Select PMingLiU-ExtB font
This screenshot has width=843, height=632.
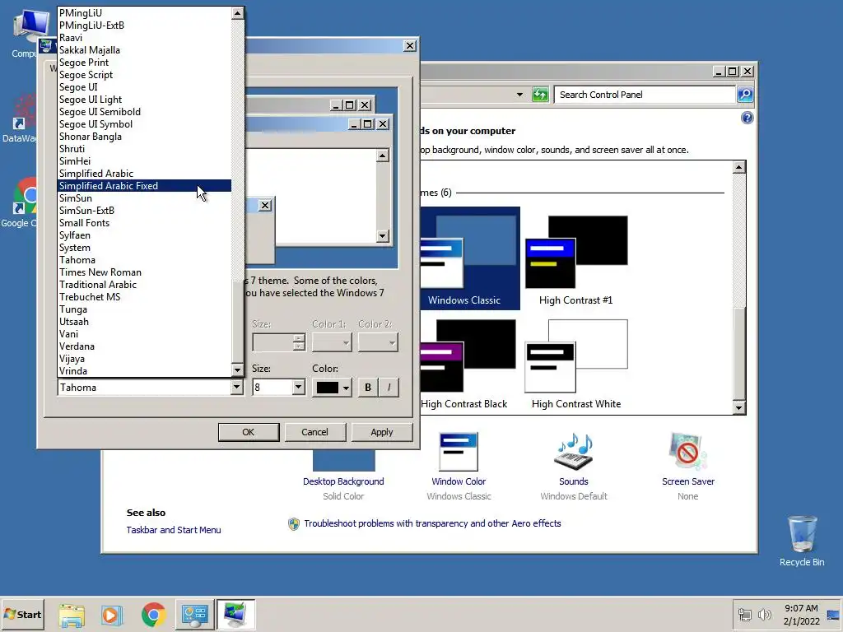coord(144,26)
